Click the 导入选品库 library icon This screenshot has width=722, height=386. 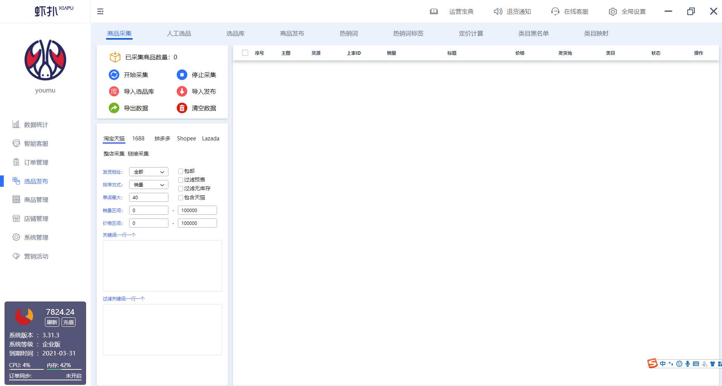pyautogui.click(x=114, y=91)
